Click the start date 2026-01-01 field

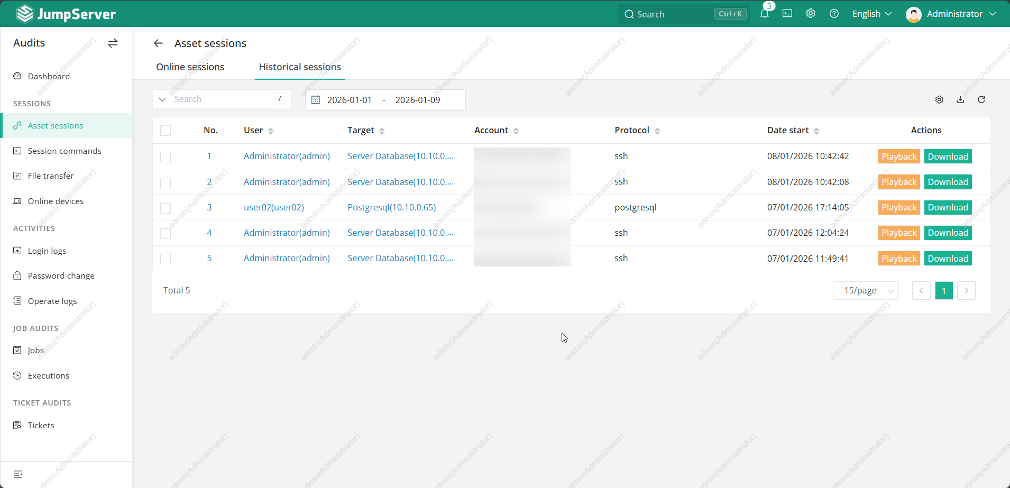tap(349, 100)
